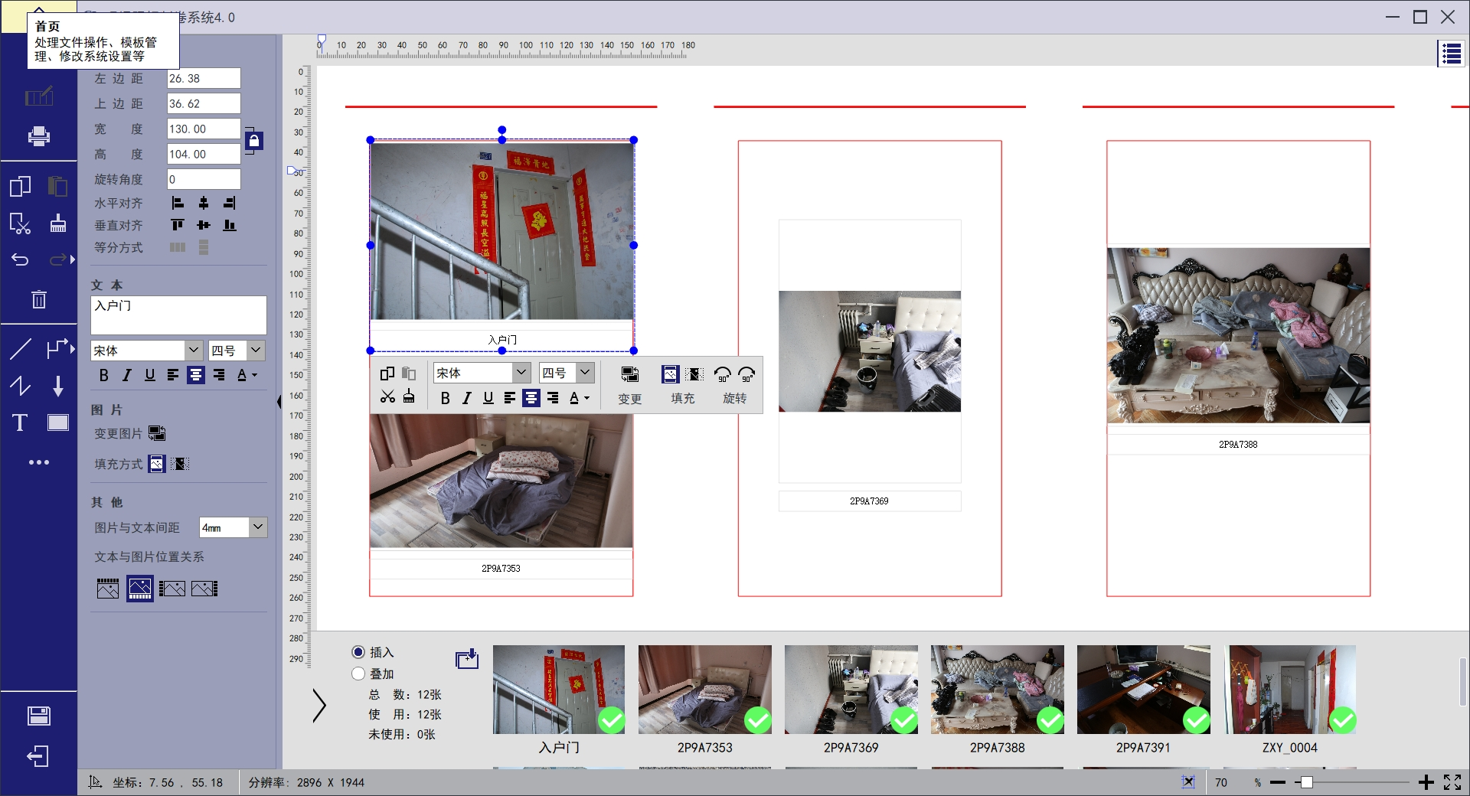This screenshot has width=1470, height=796.
Task: Align right horizontally in 水平对齐 row
Action: [x=229, y=203]
